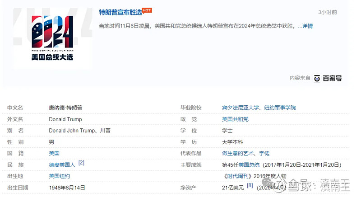Screen dimensions: 361x198
Task: Select the news summary text about 11月6日凌晨
Action: pyautogui.click(x=198, y=26)
